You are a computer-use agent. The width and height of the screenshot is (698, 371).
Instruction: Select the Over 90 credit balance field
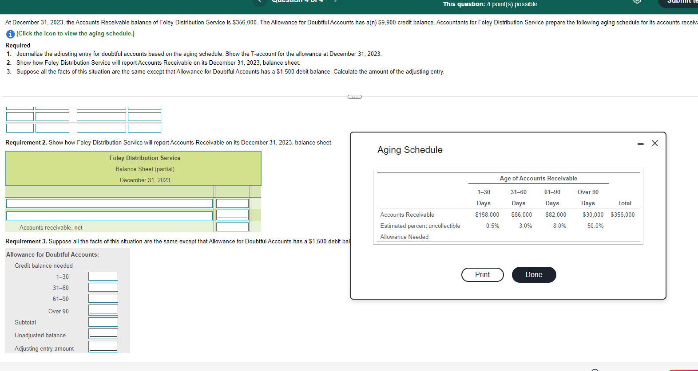coord(103,310)
